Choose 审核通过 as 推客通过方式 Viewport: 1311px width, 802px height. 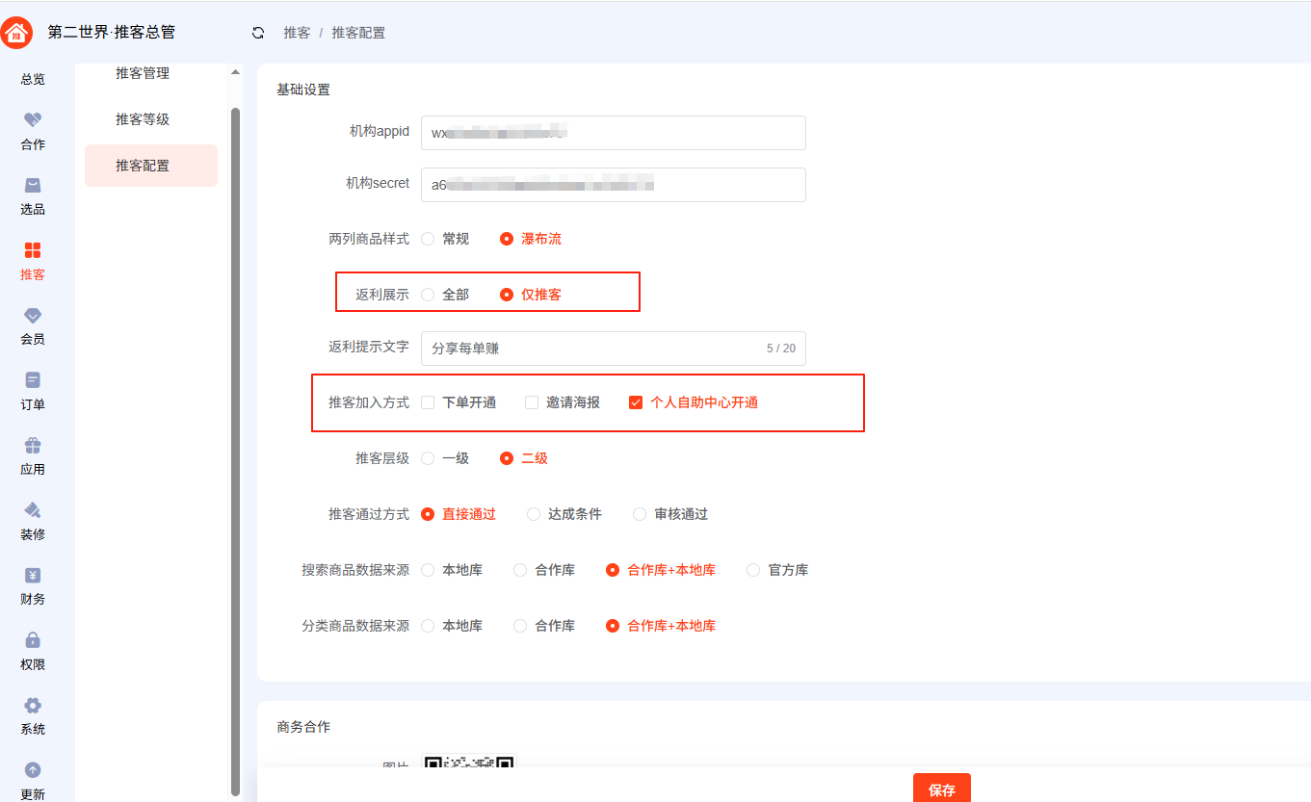point(640,514)
